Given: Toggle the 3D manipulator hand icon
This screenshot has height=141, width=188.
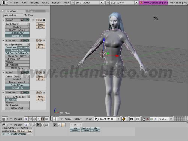Looking at the screenshot, I should [143, 119].
